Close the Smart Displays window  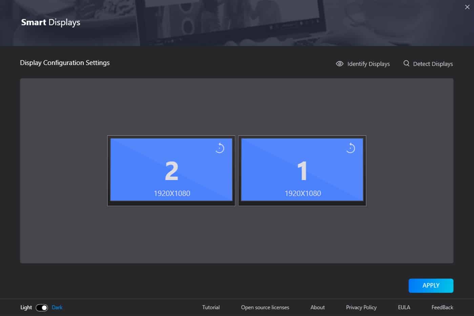tap(467, 7)
